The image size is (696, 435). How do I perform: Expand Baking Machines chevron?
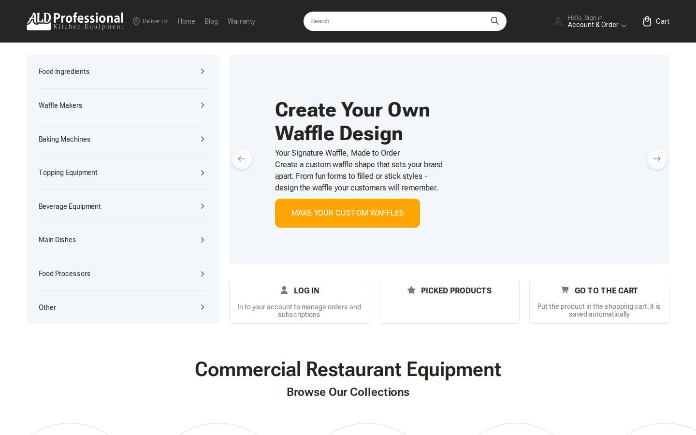coord(203,139)
